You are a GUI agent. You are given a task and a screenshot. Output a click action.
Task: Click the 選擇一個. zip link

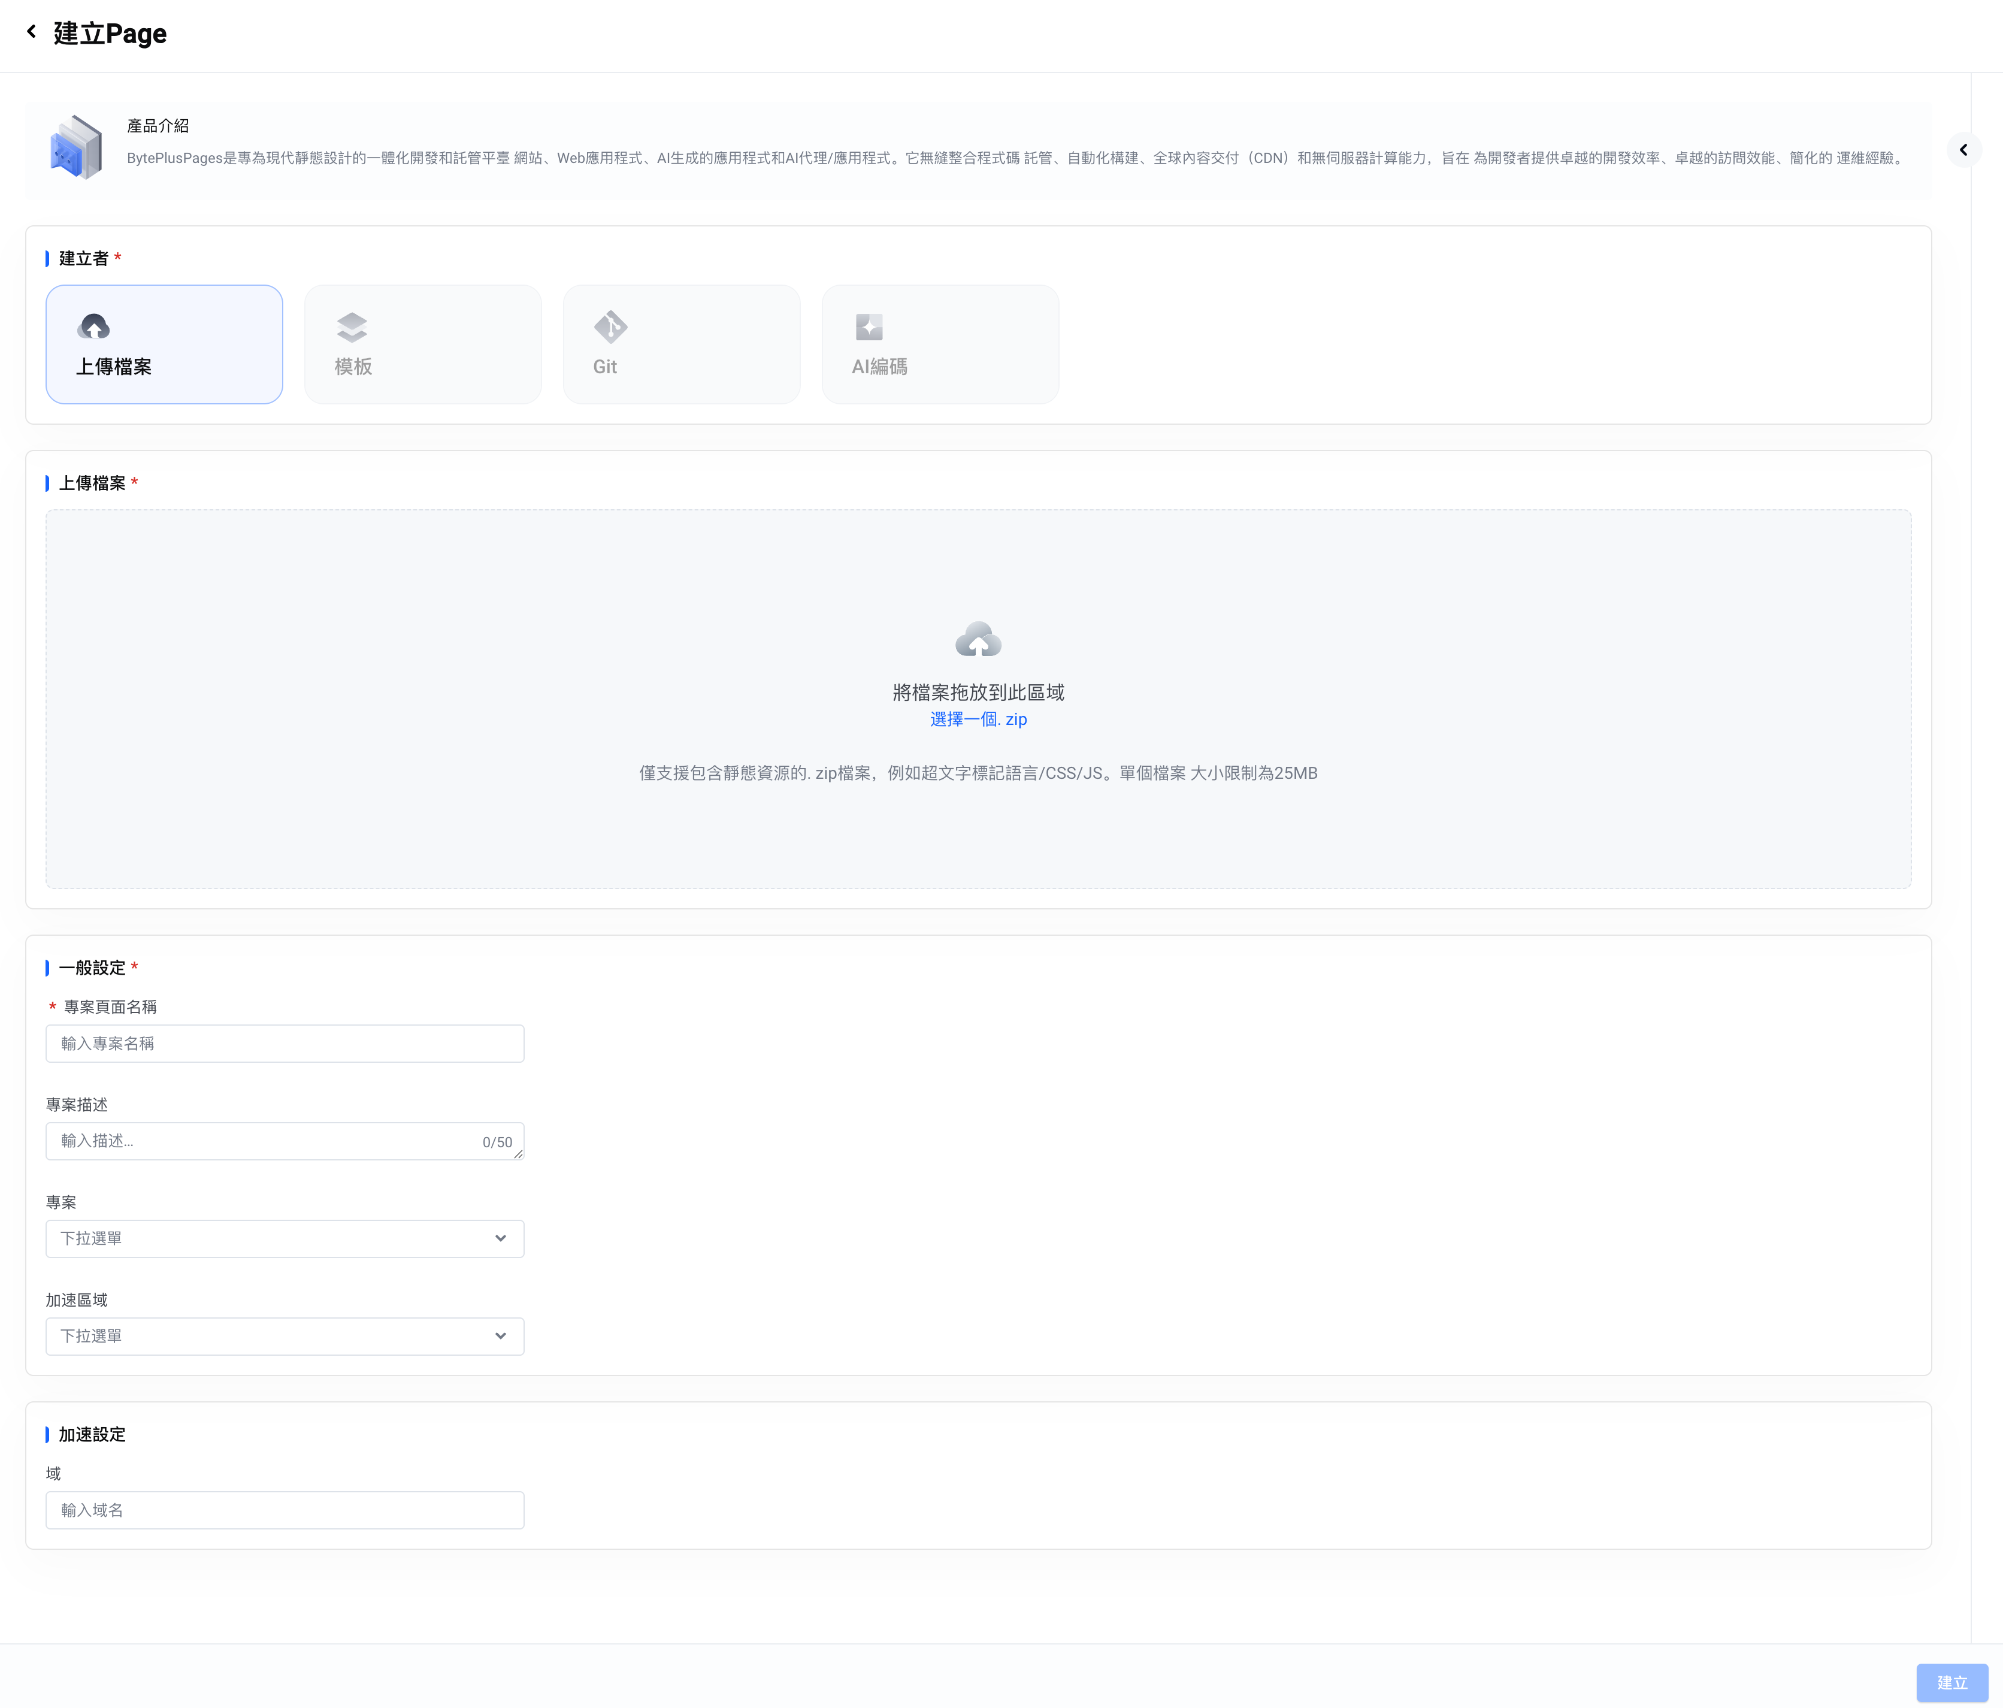pyautogui.click(x=978, y=719)
